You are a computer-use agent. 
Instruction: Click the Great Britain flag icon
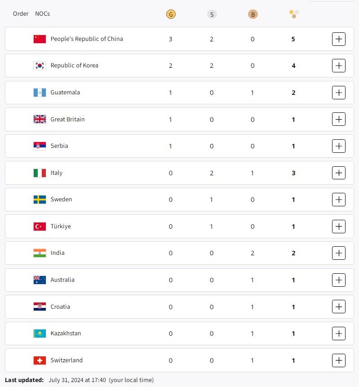pyautogui.click(x=40, y=119)
